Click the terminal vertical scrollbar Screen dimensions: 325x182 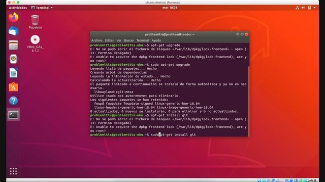pos(248,101)
